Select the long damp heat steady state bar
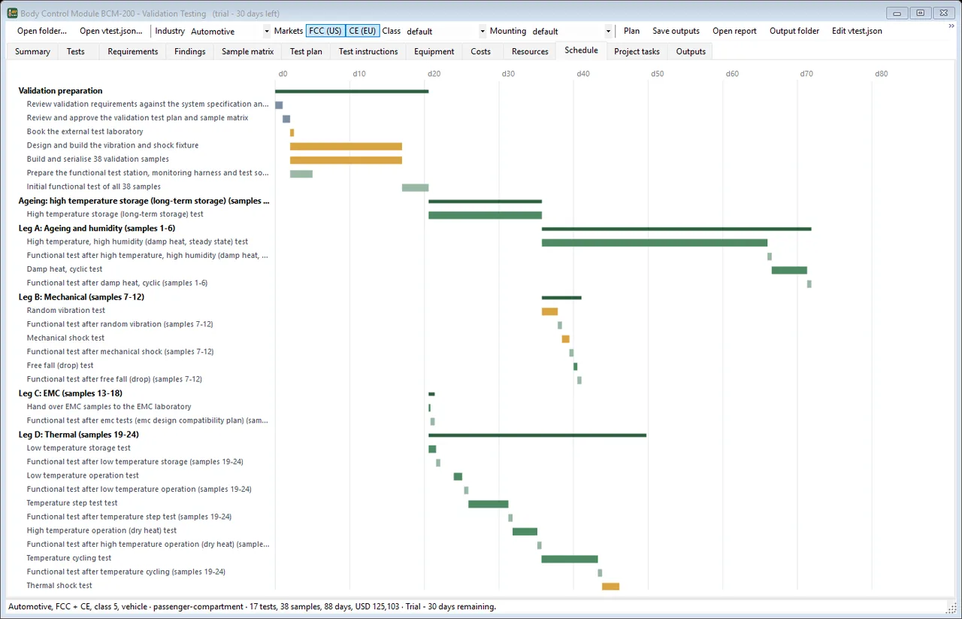Screen dimensions: 962x619 click(x=655, y=242)
